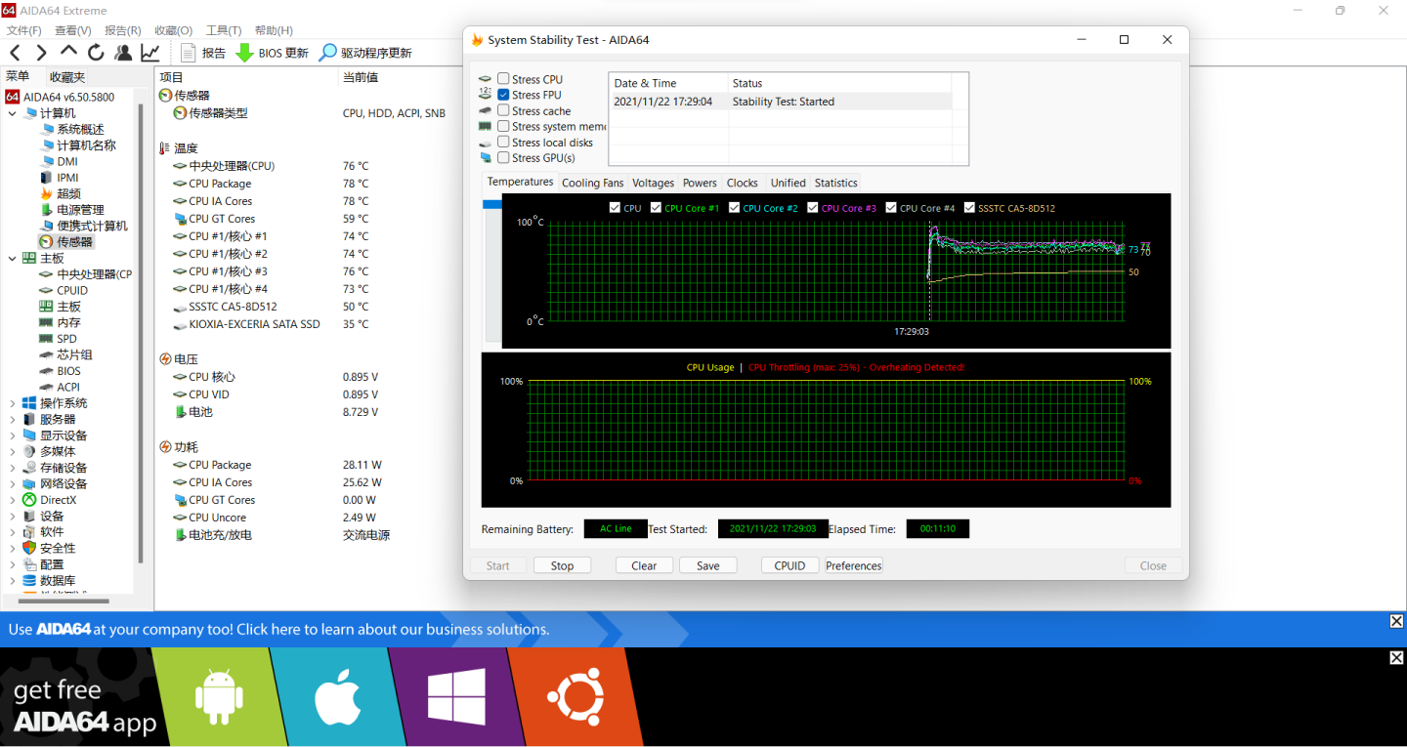The height and width of the screenshot is (747, 1407).
Task: Open the Android app icon in the banner
Action: 219,697
